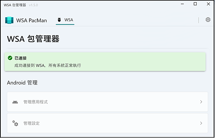This screenshot has height=138, width=215.
Task: Click the WSA PacMan title text
Action: pos(32,20)
